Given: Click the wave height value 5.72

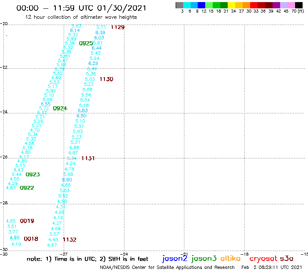Looking at the screenshot, I should pyautogui.click(x=44, y=108).
